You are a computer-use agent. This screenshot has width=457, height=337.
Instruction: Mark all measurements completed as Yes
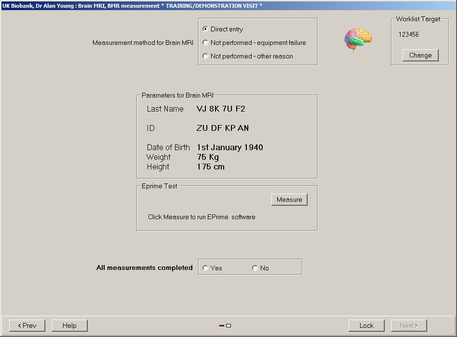pos(206,268)
